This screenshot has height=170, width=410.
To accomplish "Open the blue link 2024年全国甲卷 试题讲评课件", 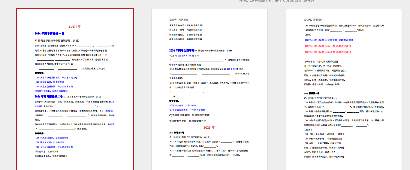I will pos(329,40).
